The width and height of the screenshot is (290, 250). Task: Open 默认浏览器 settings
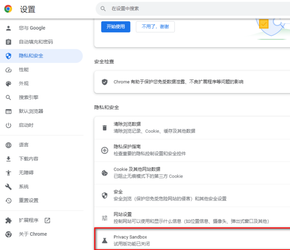[41, 111]
